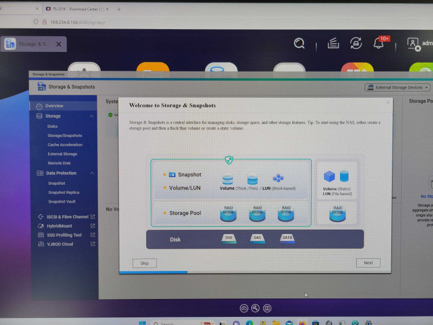Click the site security shield icon in address bar

tap(36, 22)
